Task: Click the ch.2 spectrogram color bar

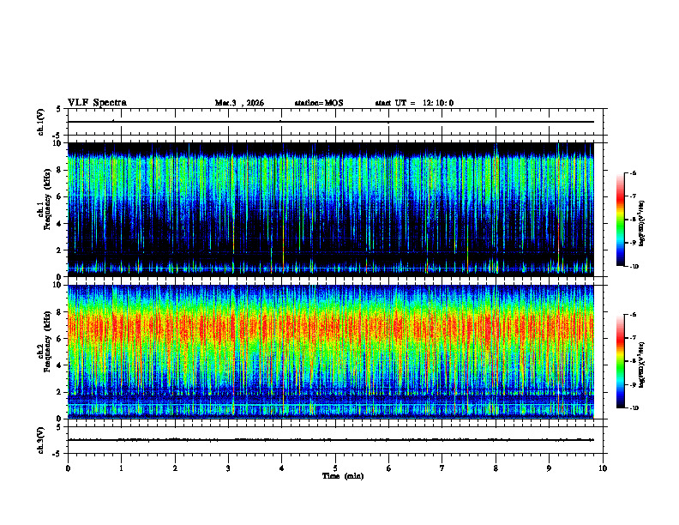Action: point(620,361)
